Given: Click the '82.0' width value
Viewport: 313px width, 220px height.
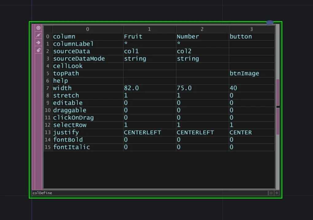Looking at the screenshot, I should (150, 88).
